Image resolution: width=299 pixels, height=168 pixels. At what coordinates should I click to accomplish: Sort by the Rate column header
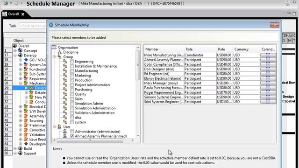pyautogui.click(x=224, y=49)
